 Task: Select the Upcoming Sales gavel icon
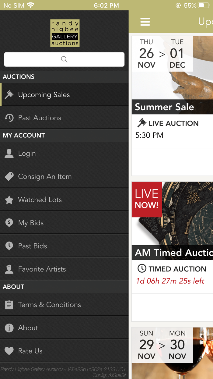pos(9,95)
